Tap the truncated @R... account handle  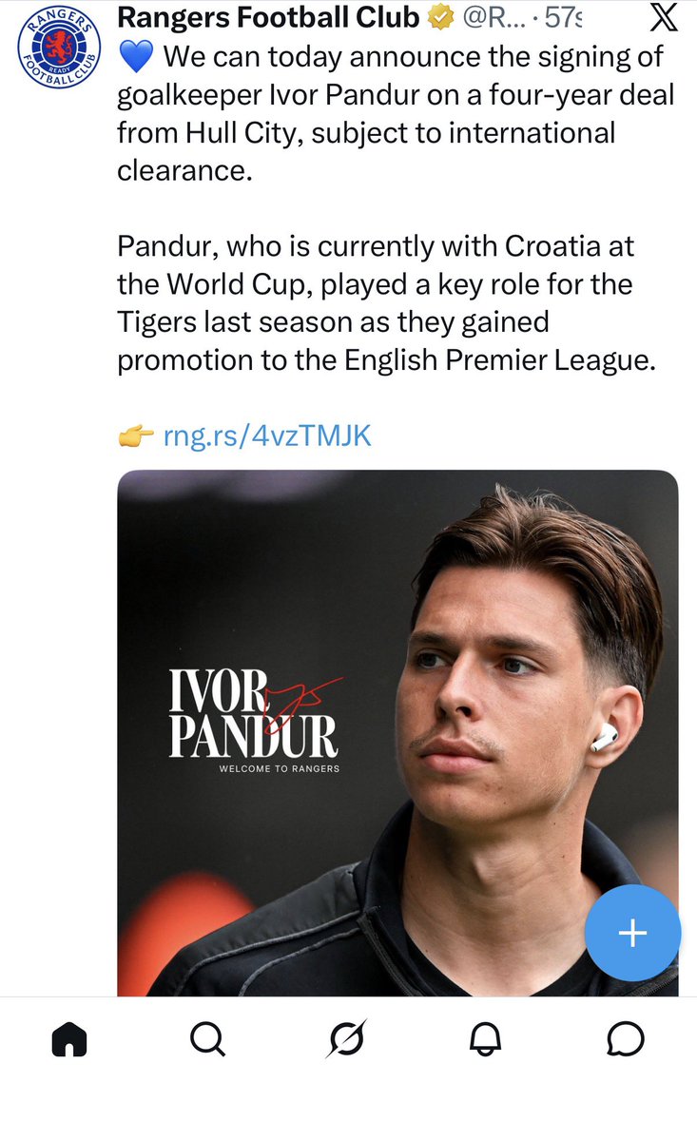click(x=497, y=17)
